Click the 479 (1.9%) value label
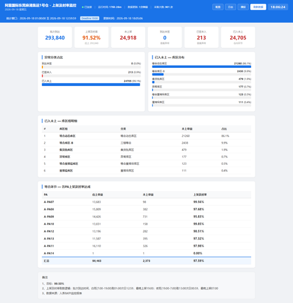The width and height of the screenshot is (293, 303). click(245, 79)
